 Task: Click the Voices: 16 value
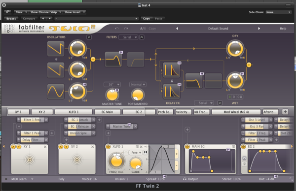point(89,179)
